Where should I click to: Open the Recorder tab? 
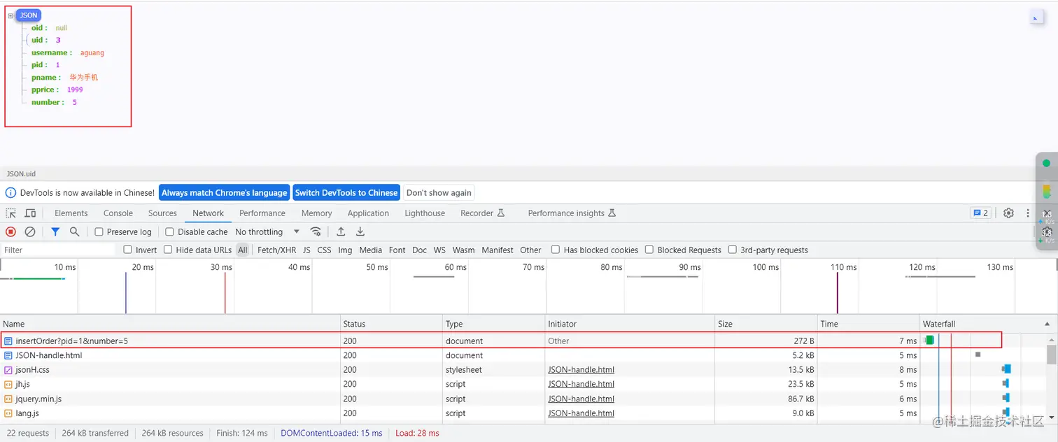point(482,213)
